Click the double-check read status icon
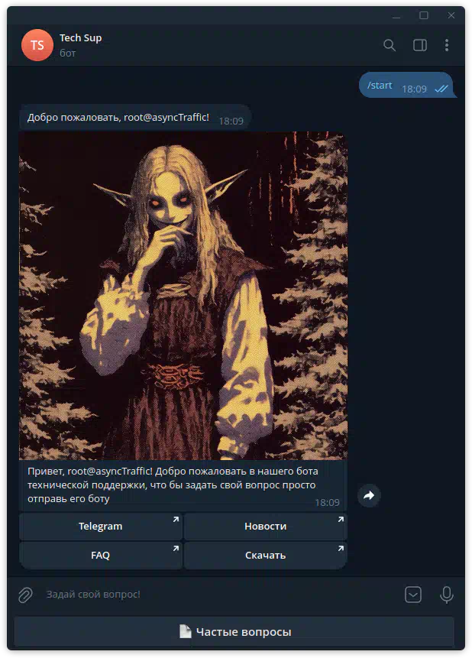 click(x=441, y=89)
